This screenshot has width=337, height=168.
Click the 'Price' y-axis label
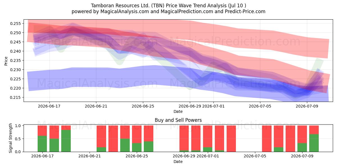click(x=6, y=60)
